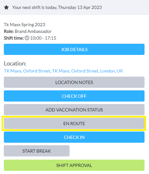Click the 'Thursday 13 Apr 2023' date text
Screen dimensions: 149x174
80,8
